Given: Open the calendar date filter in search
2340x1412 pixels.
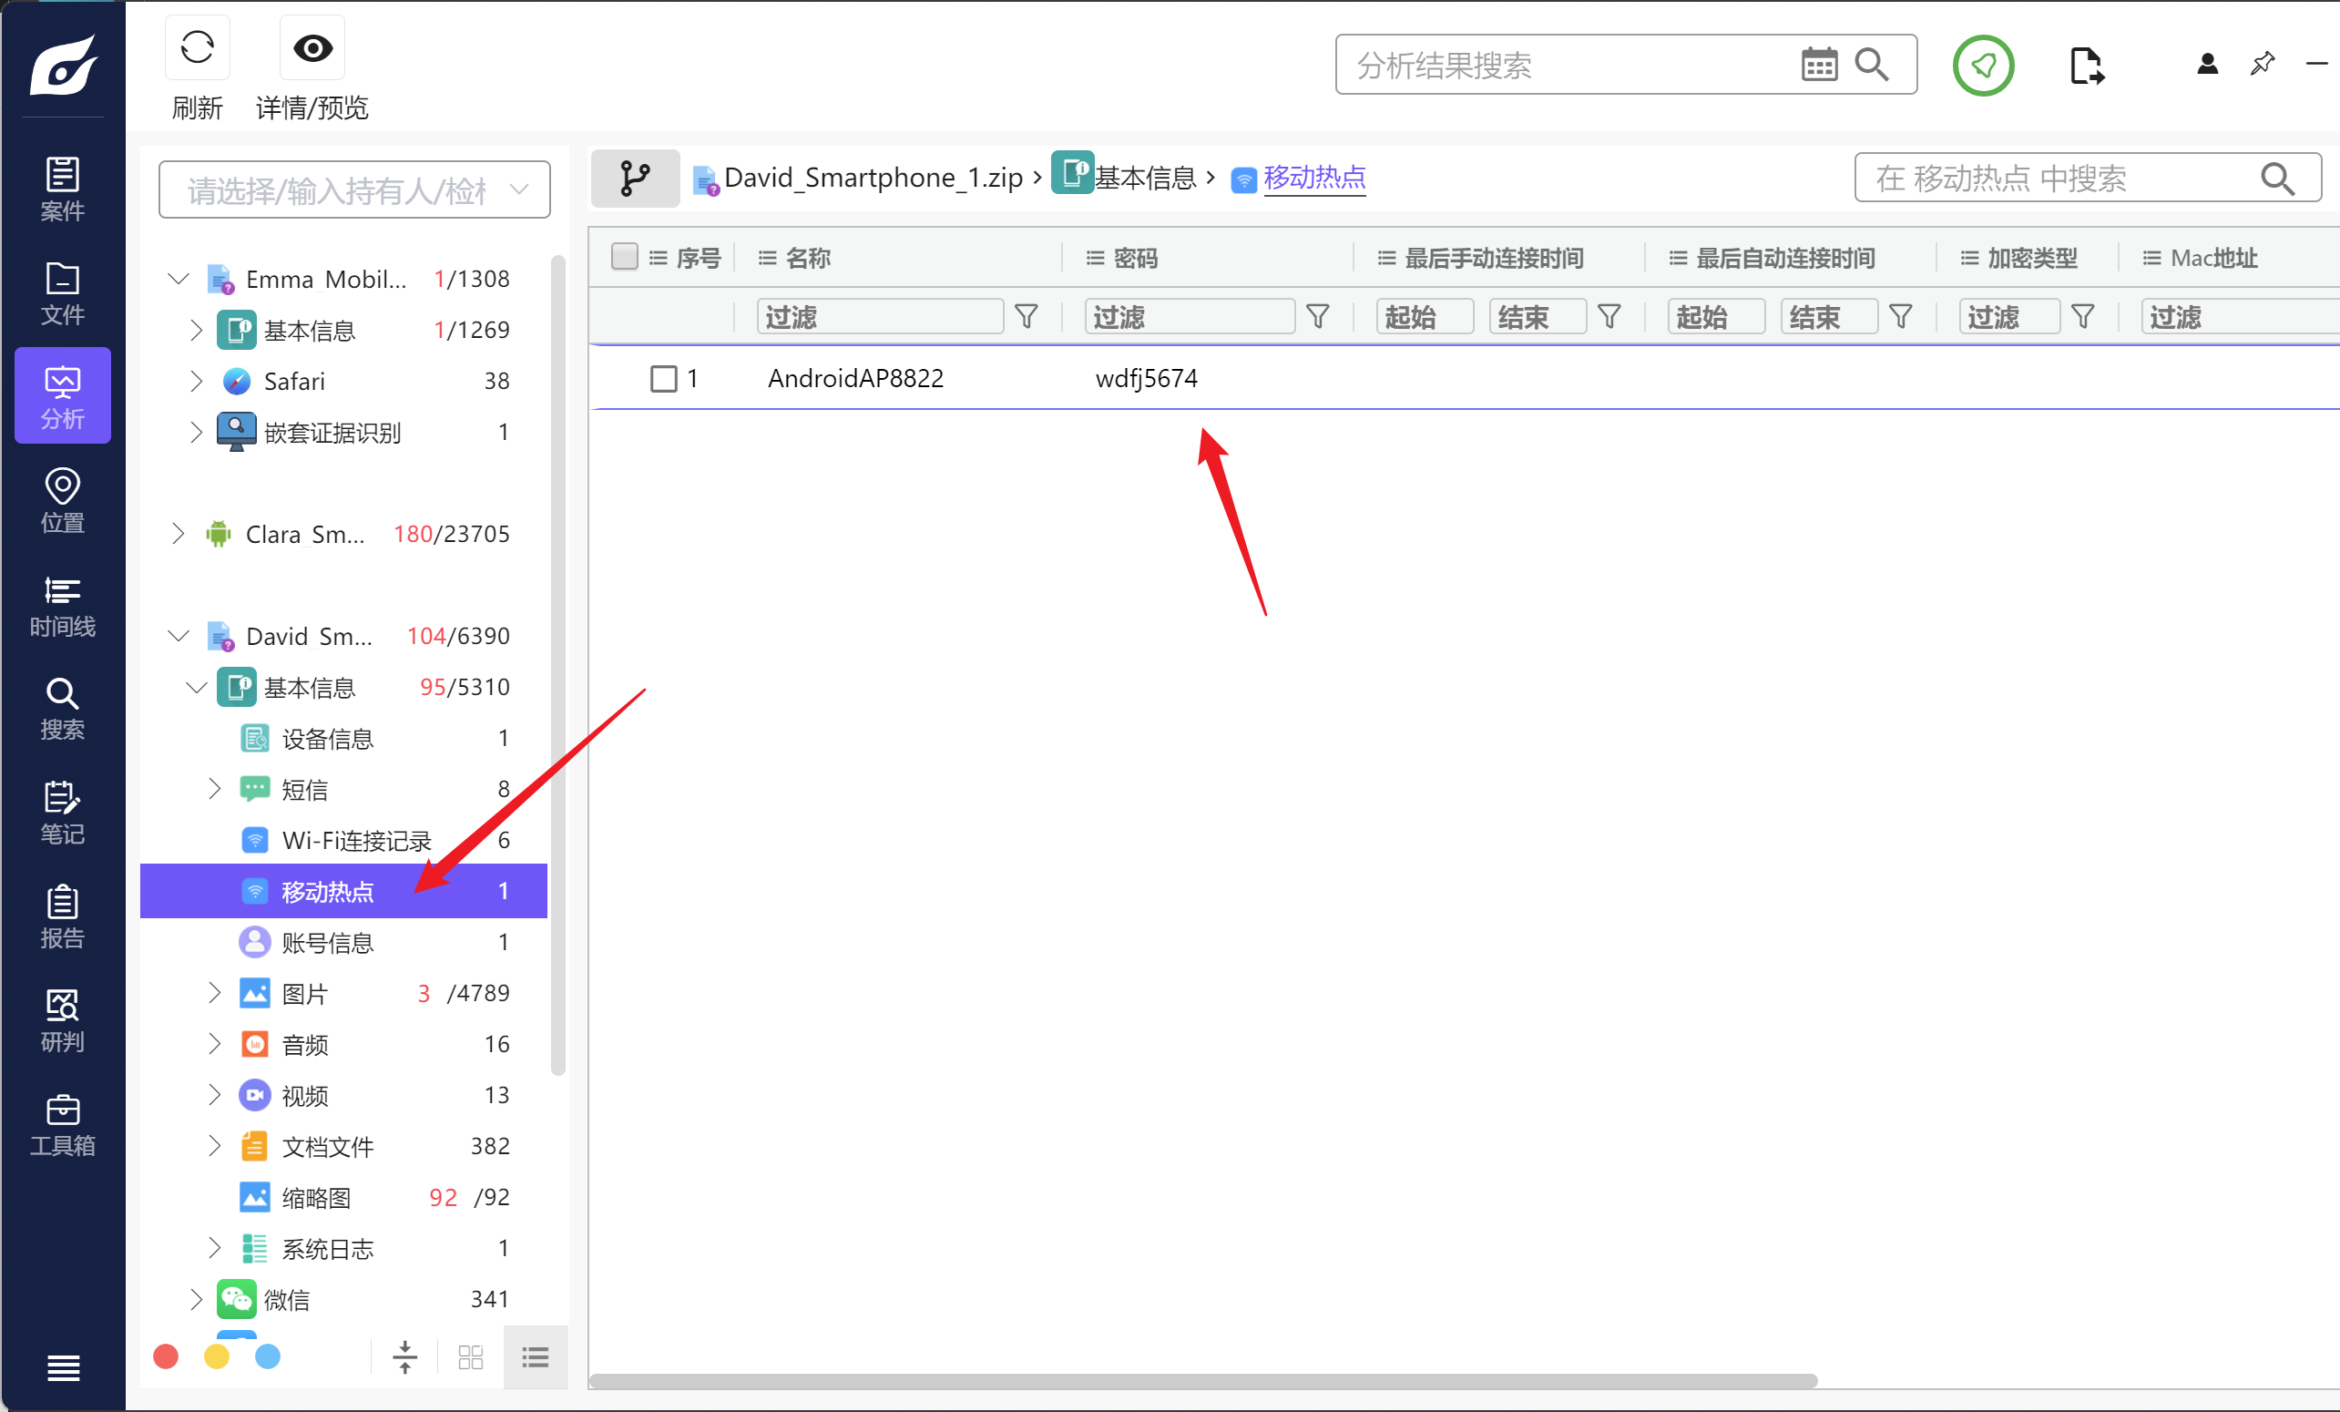Looking at the screenshot, I should (x=1819, y=66).
